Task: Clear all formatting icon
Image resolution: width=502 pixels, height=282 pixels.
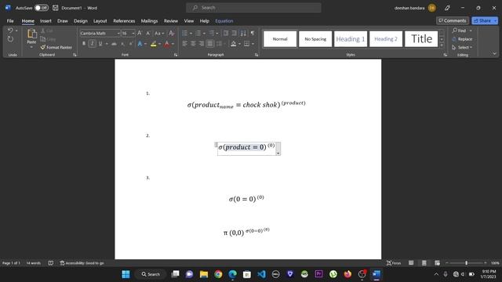Action: pos(171,33)
